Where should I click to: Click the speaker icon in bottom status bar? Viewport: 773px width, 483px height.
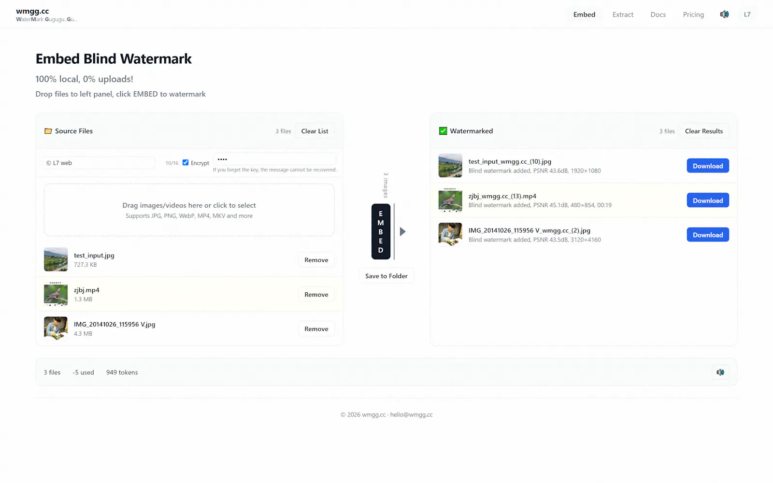coord(720,372)
